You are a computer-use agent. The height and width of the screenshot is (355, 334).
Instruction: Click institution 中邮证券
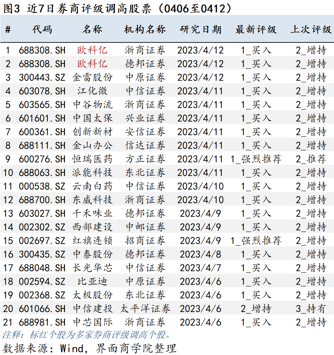pos(145,227)
